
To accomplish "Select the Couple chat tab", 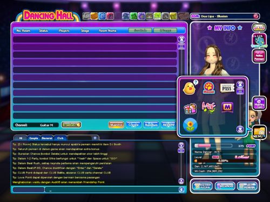I will [33, 138].
